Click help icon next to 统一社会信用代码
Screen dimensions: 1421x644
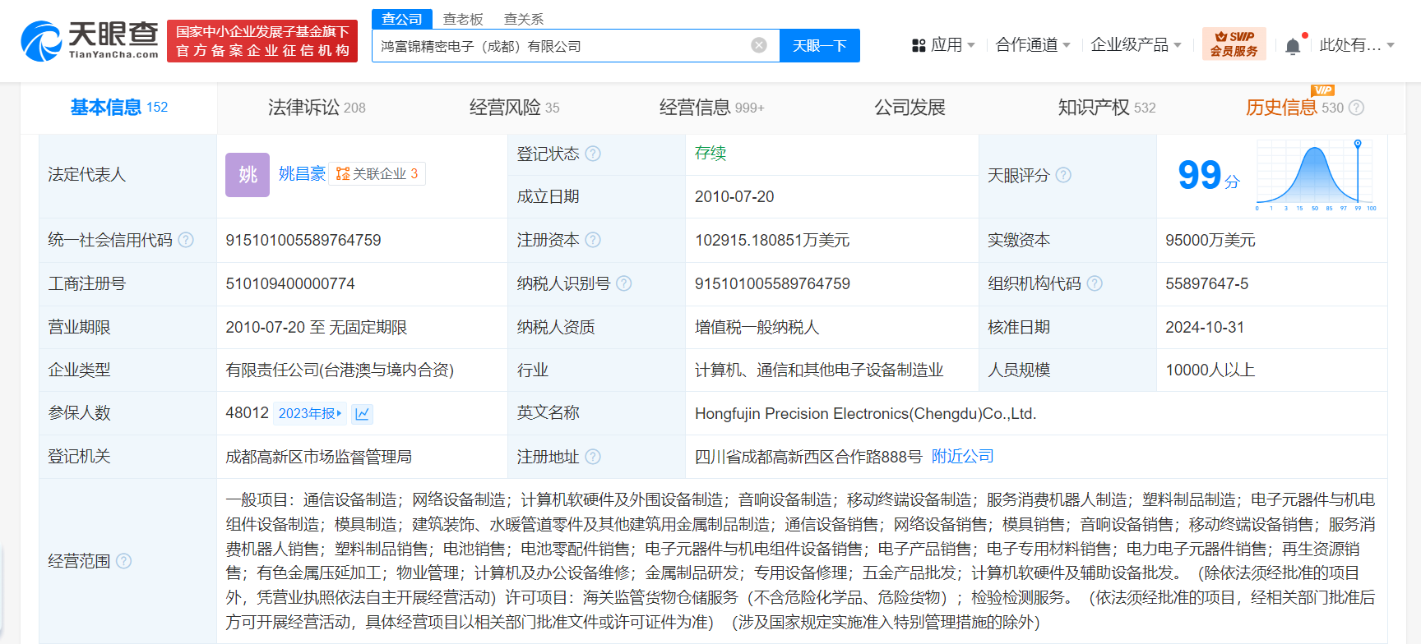coord(186,240)
